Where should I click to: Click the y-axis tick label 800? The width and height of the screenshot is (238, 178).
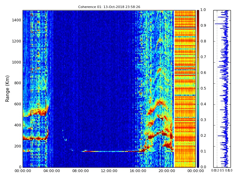pos(18,83)
